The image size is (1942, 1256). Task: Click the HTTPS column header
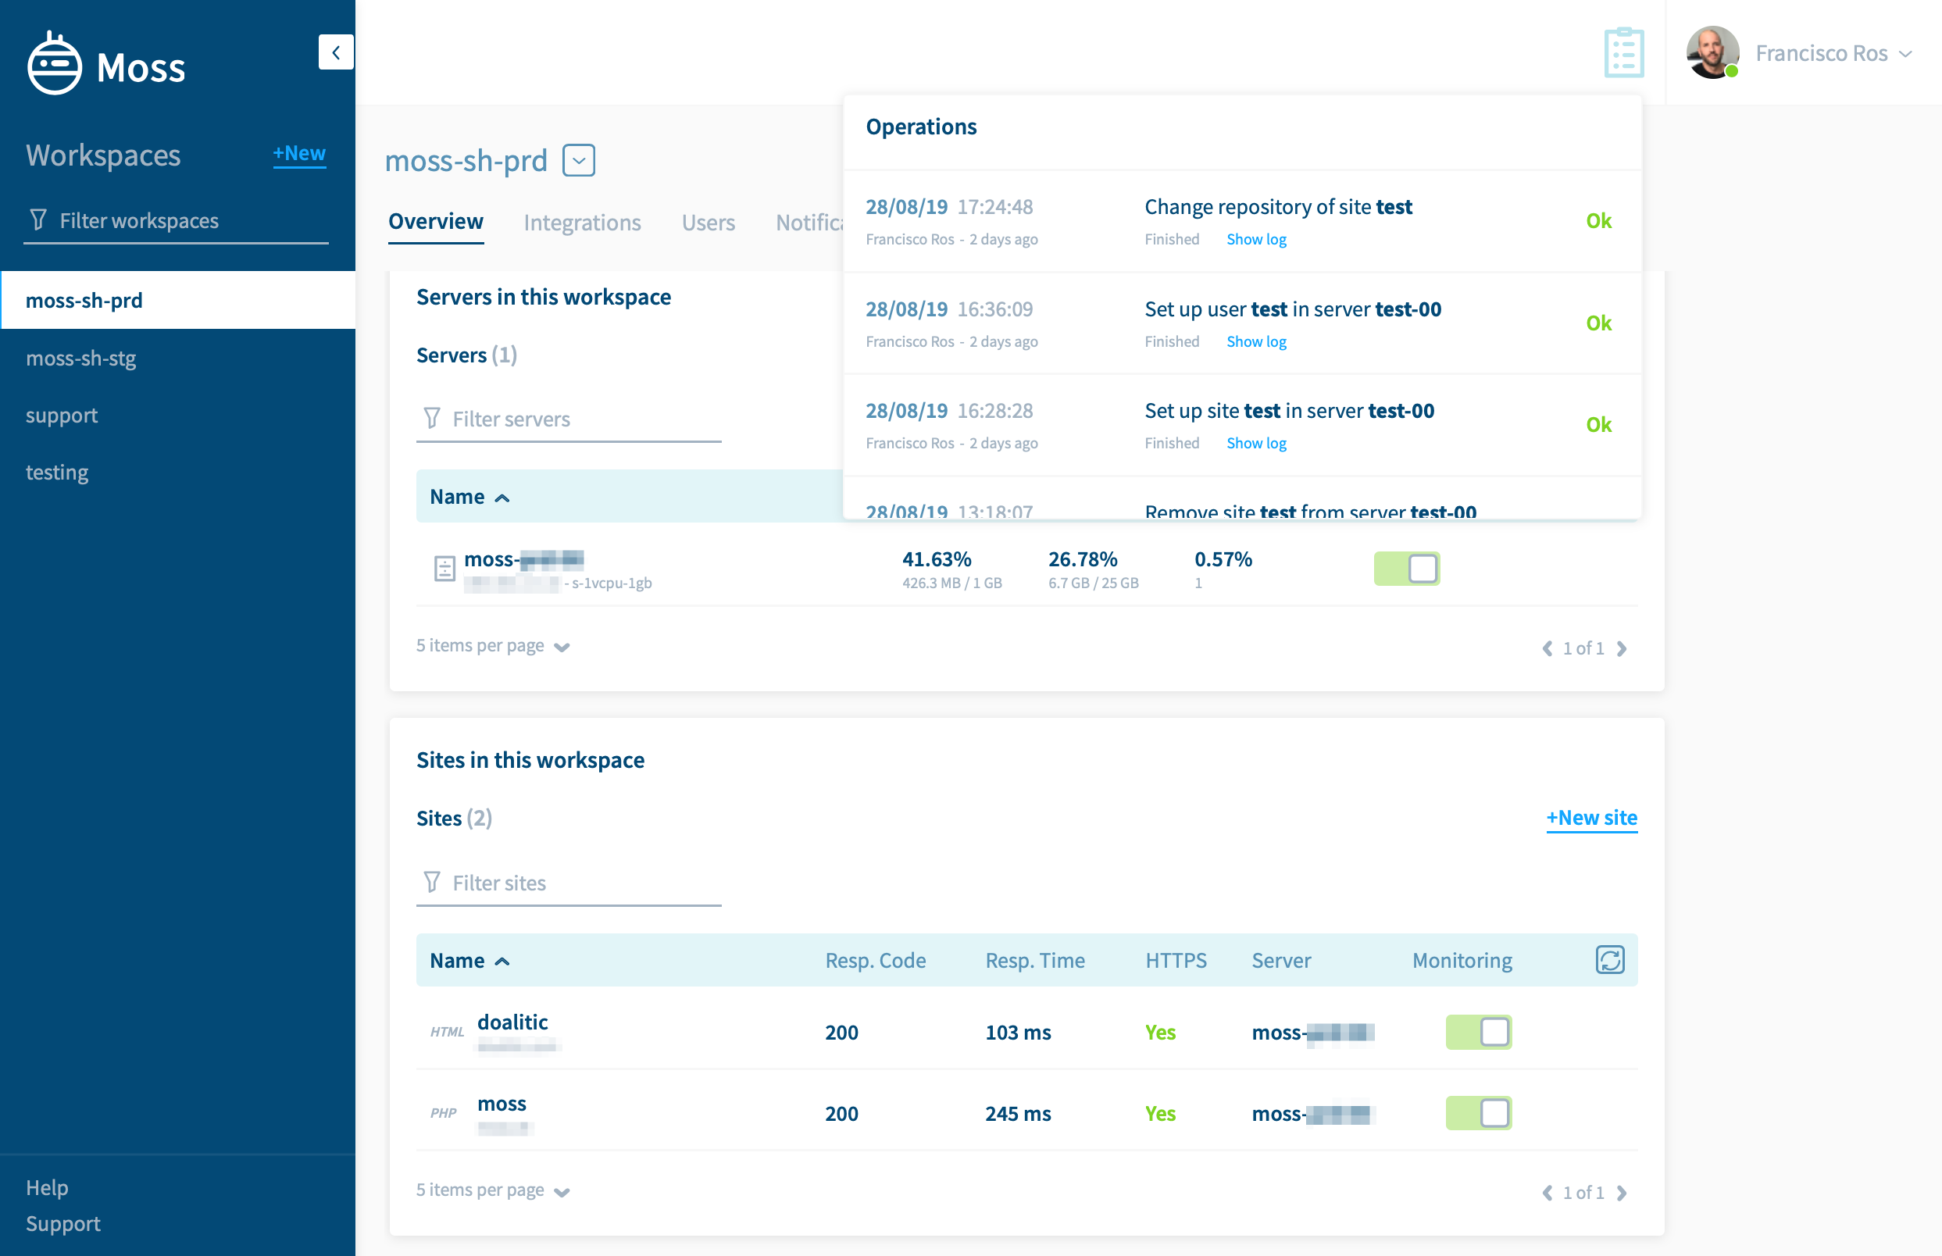pos(1176,961)
